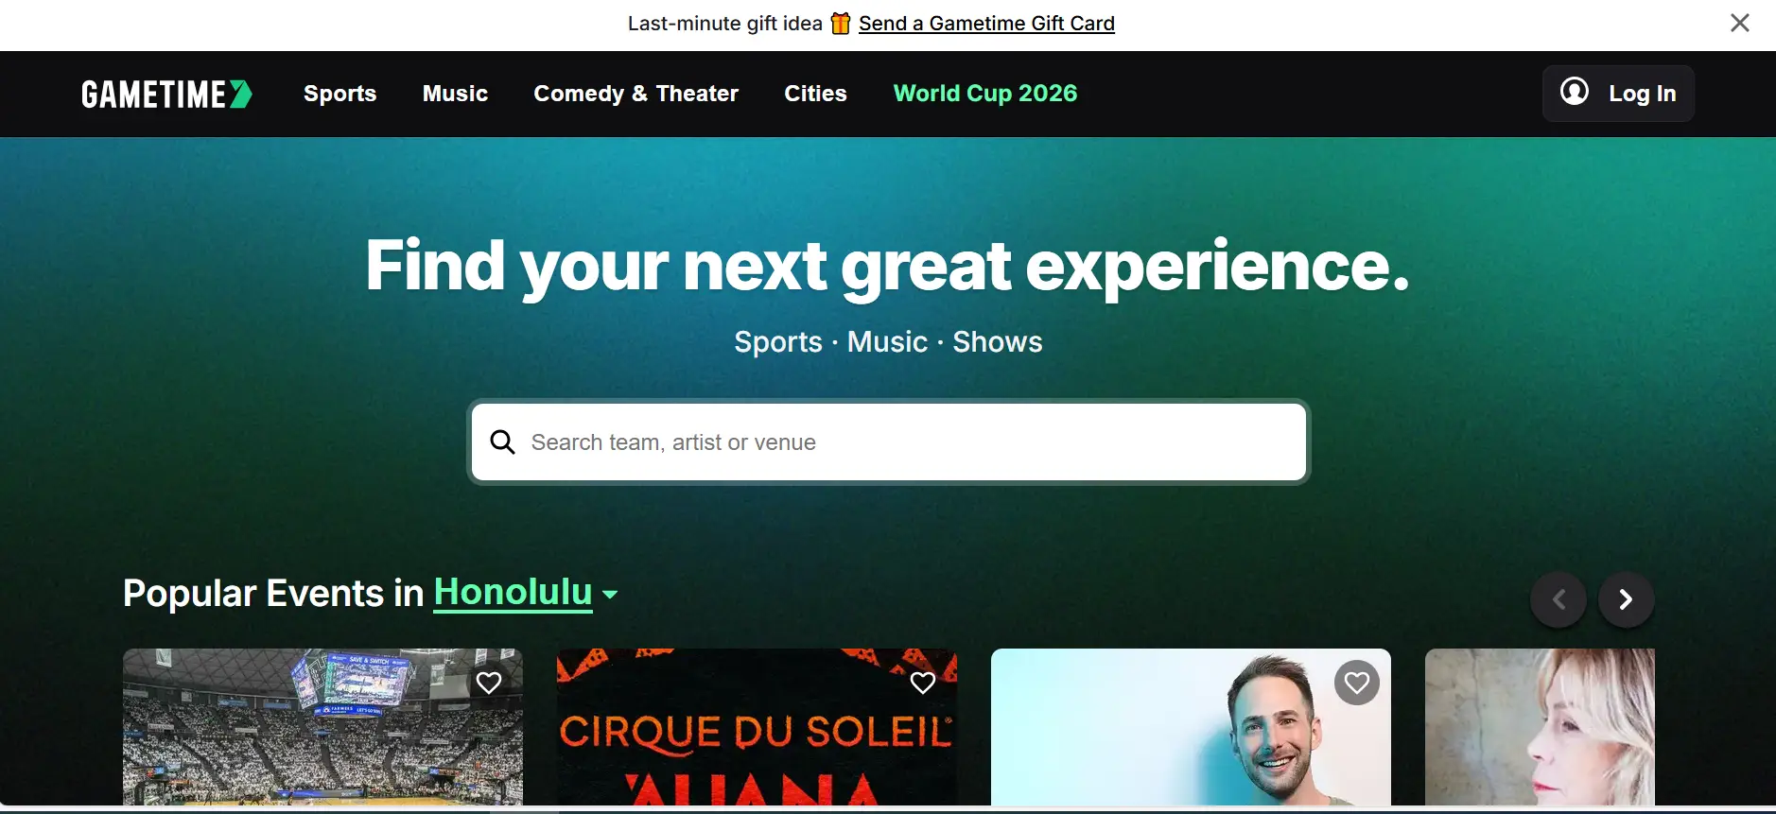The width and height of the screenshot is (1776, 814).
Task: Click the Log In button
Action: [x=1618, y=93]
